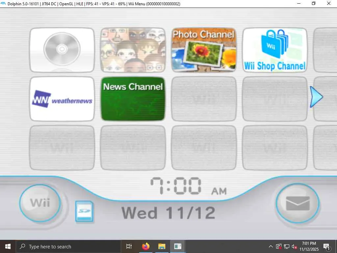This screenshot has height=253, width=337.
Task: Click the Dolphin logo in title bar
Action: click(3, 4)
